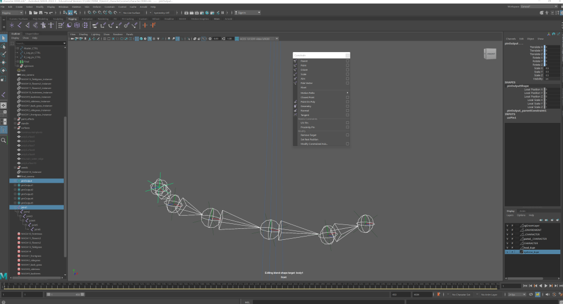Screen dimensions: 563x304
Task: Choose Set Rest Position entry
Action: pos(309,139)
